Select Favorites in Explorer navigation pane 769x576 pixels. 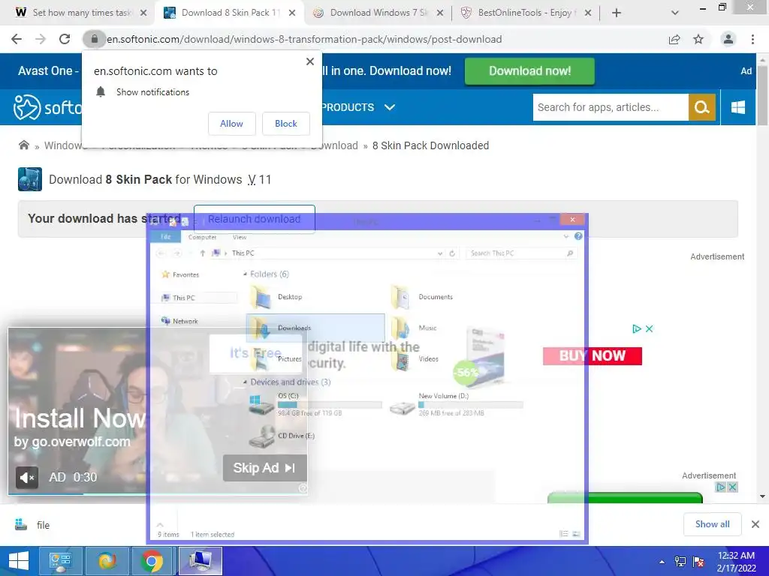point(180,274)
